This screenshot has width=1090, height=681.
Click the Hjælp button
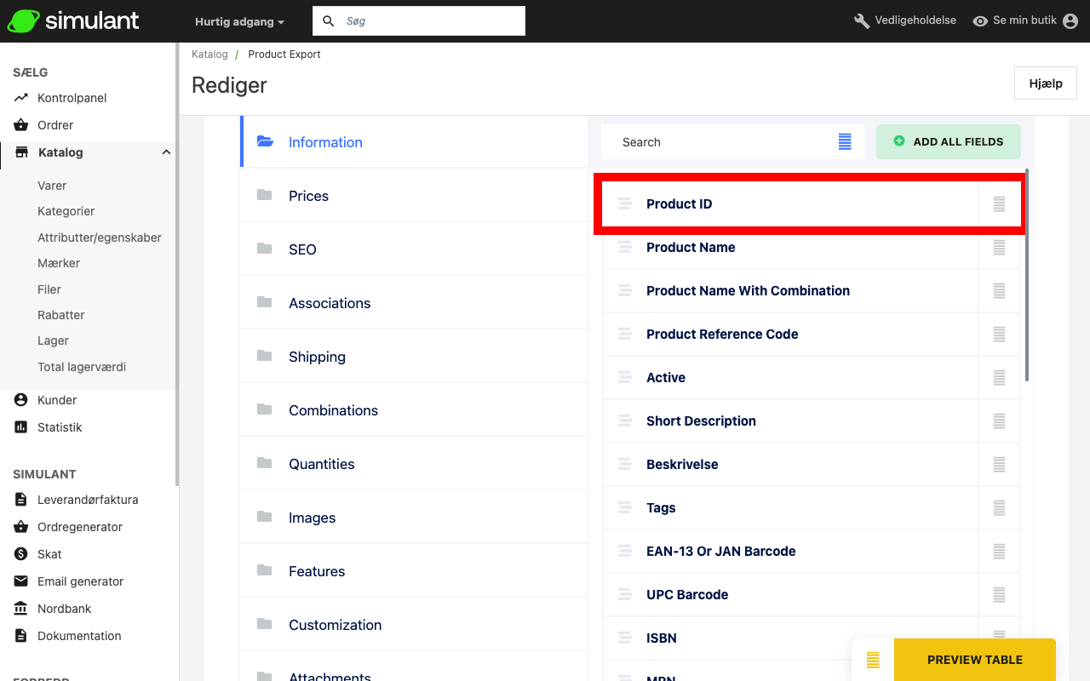[x=1045, y=83]
